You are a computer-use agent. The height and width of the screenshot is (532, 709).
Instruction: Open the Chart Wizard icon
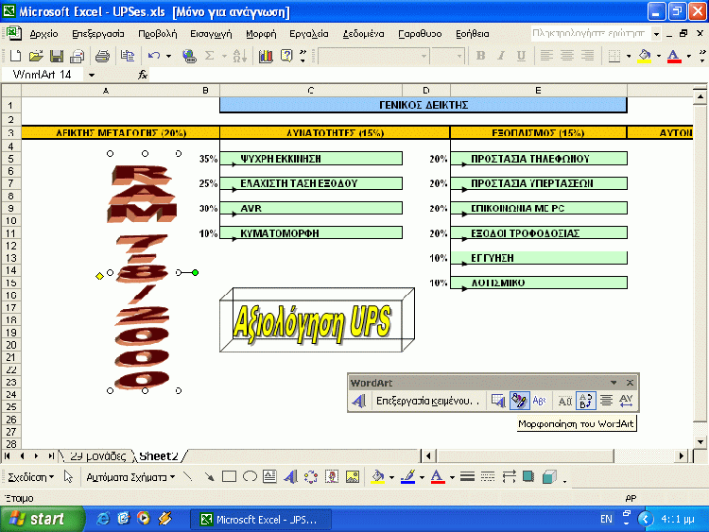click(266, 56)
